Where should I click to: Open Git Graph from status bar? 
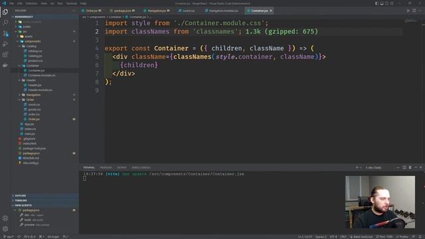53,236
